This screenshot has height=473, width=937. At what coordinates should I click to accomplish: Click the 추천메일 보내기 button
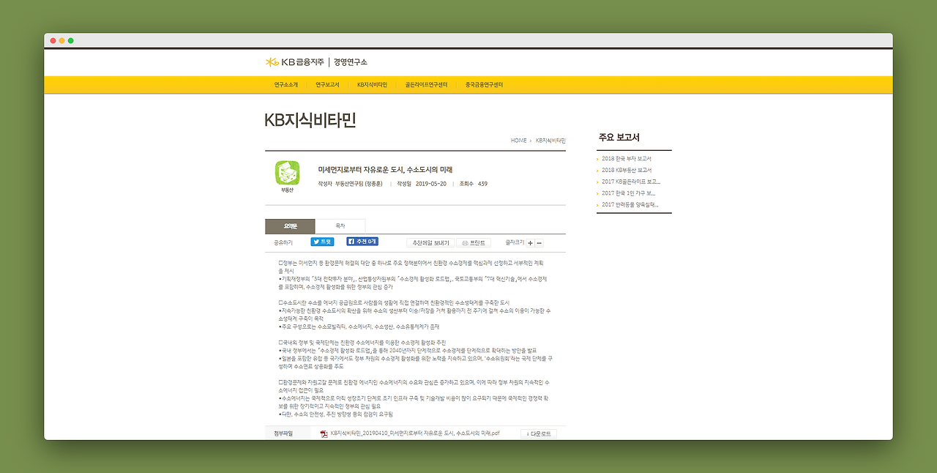coord(431,242)
